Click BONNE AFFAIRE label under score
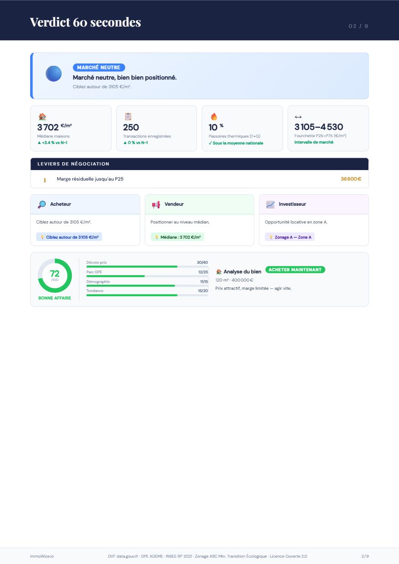 pos(54,298)
